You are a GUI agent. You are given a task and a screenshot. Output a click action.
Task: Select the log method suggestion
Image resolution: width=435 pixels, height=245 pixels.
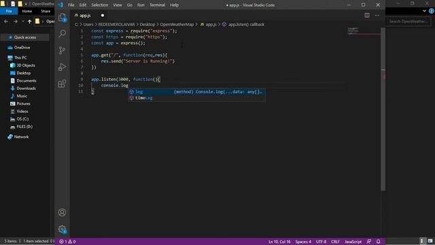(x=196, y=92)
